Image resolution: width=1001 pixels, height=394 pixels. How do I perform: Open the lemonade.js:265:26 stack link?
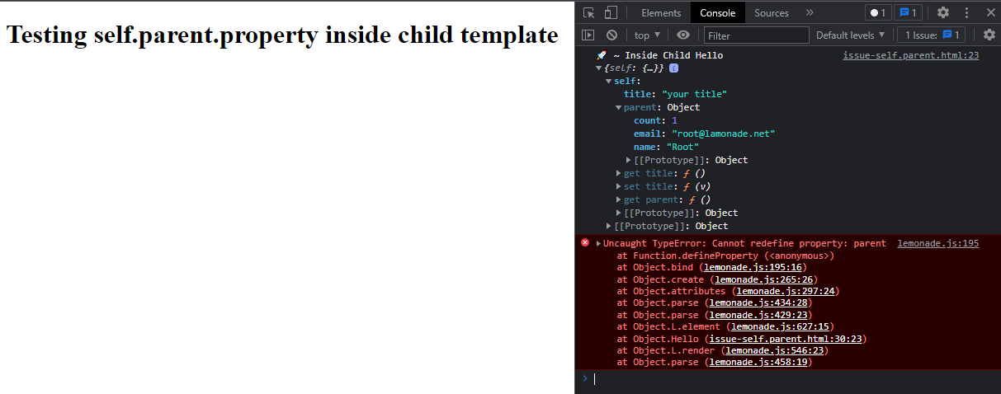coord(763,279)
